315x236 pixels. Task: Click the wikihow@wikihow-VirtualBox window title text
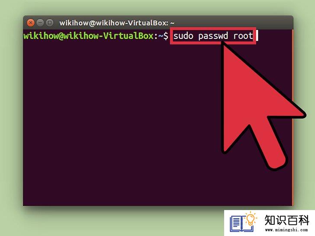[x=114, y=23]
